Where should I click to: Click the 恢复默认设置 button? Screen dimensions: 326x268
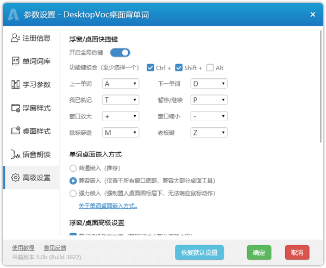coord(199,253)
